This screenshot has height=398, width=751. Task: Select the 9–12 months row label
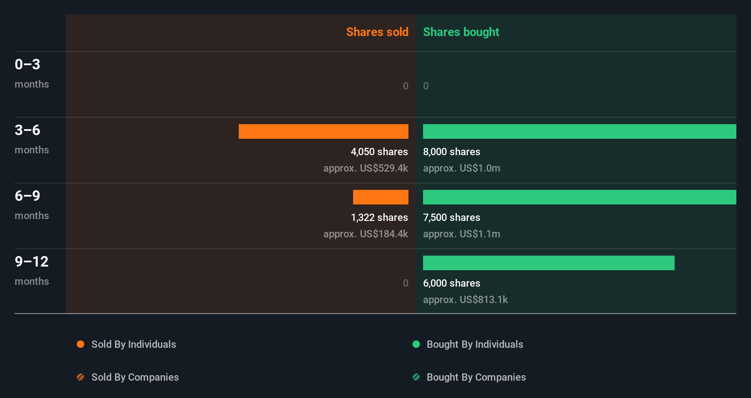(x=32, y=270)
